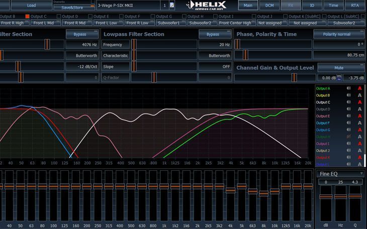
Task: Open the Fine EQ dropdown
Action: coord(340,173)
